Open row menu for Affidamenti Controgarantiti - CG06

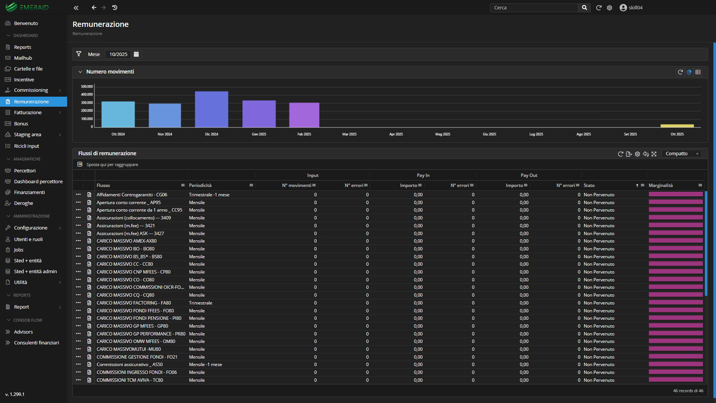point(78,194)
